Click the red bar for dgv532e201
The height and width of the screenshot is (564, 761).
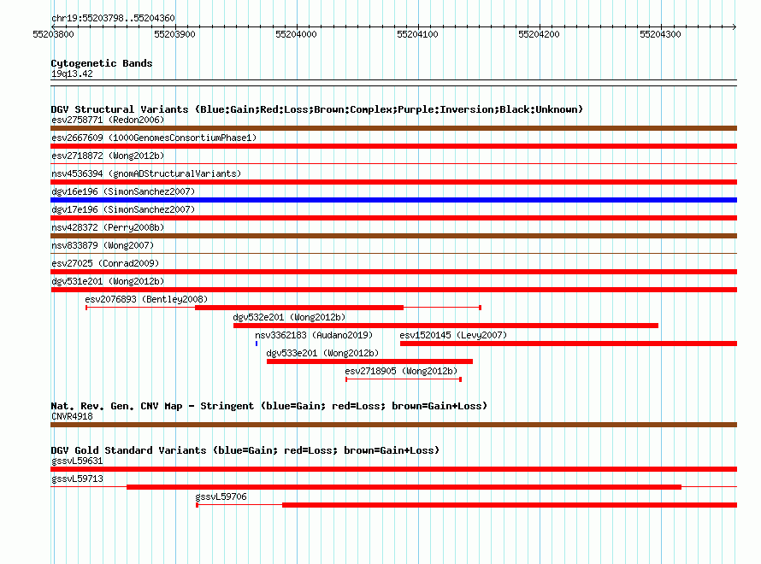pyautogui.click(x=445, y=326)
